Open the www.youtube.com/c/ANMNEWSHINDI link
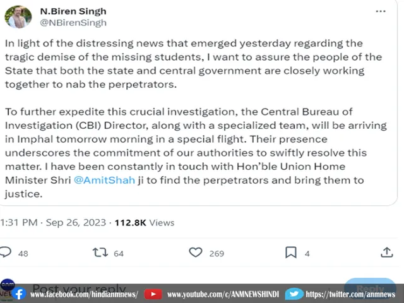 pos(221,295)
